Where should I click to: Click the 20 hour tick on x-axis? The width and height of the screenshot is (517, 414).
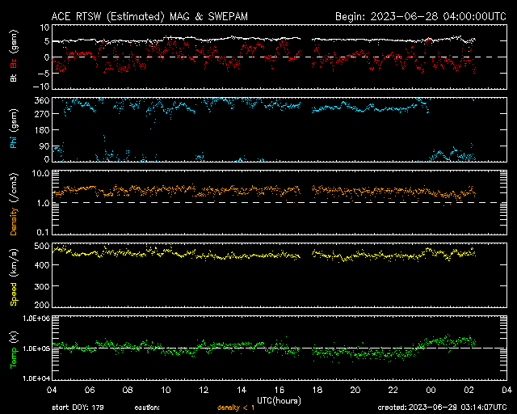tap(355, 390)
